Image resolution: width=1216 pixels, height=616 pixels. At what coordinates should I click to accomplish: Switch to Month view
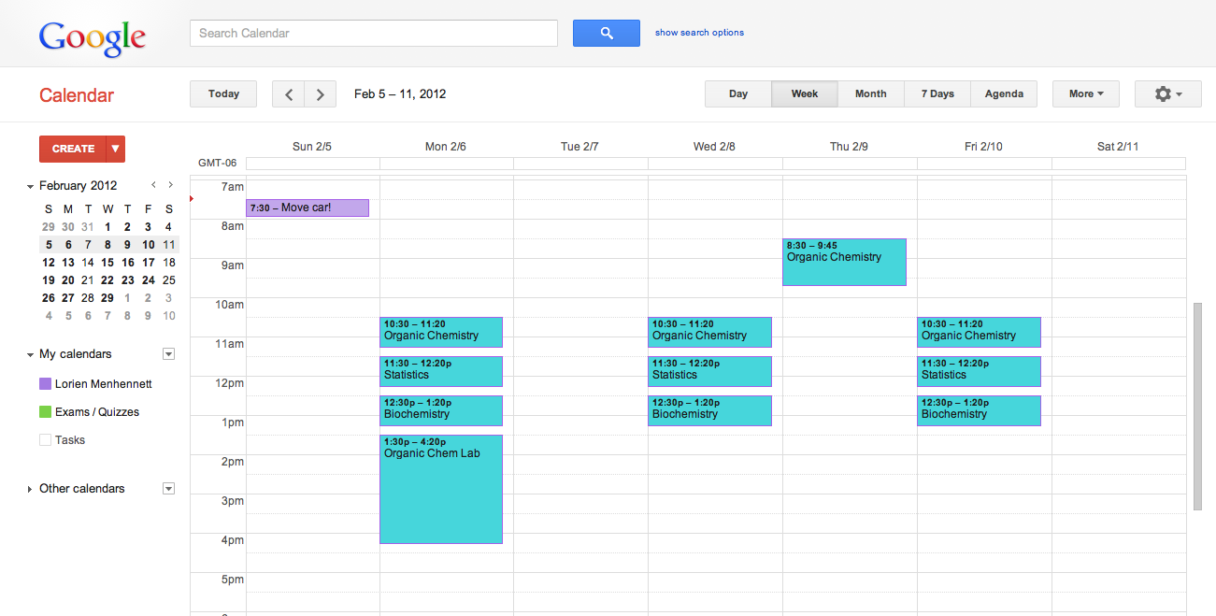[870, 94]
